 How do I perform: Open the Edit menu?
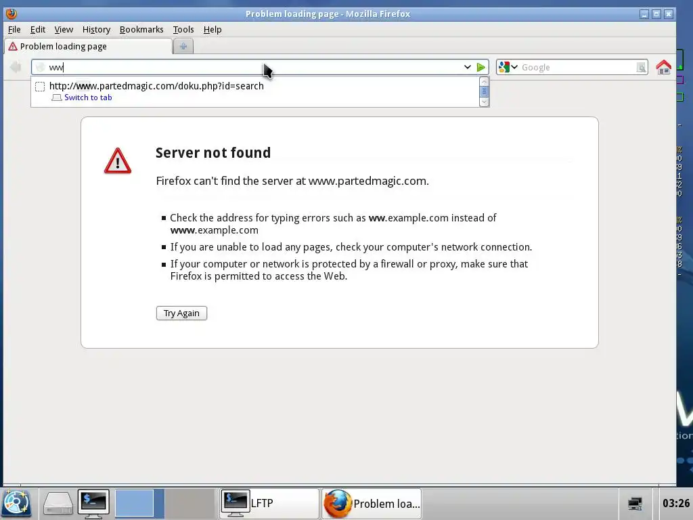38,30
